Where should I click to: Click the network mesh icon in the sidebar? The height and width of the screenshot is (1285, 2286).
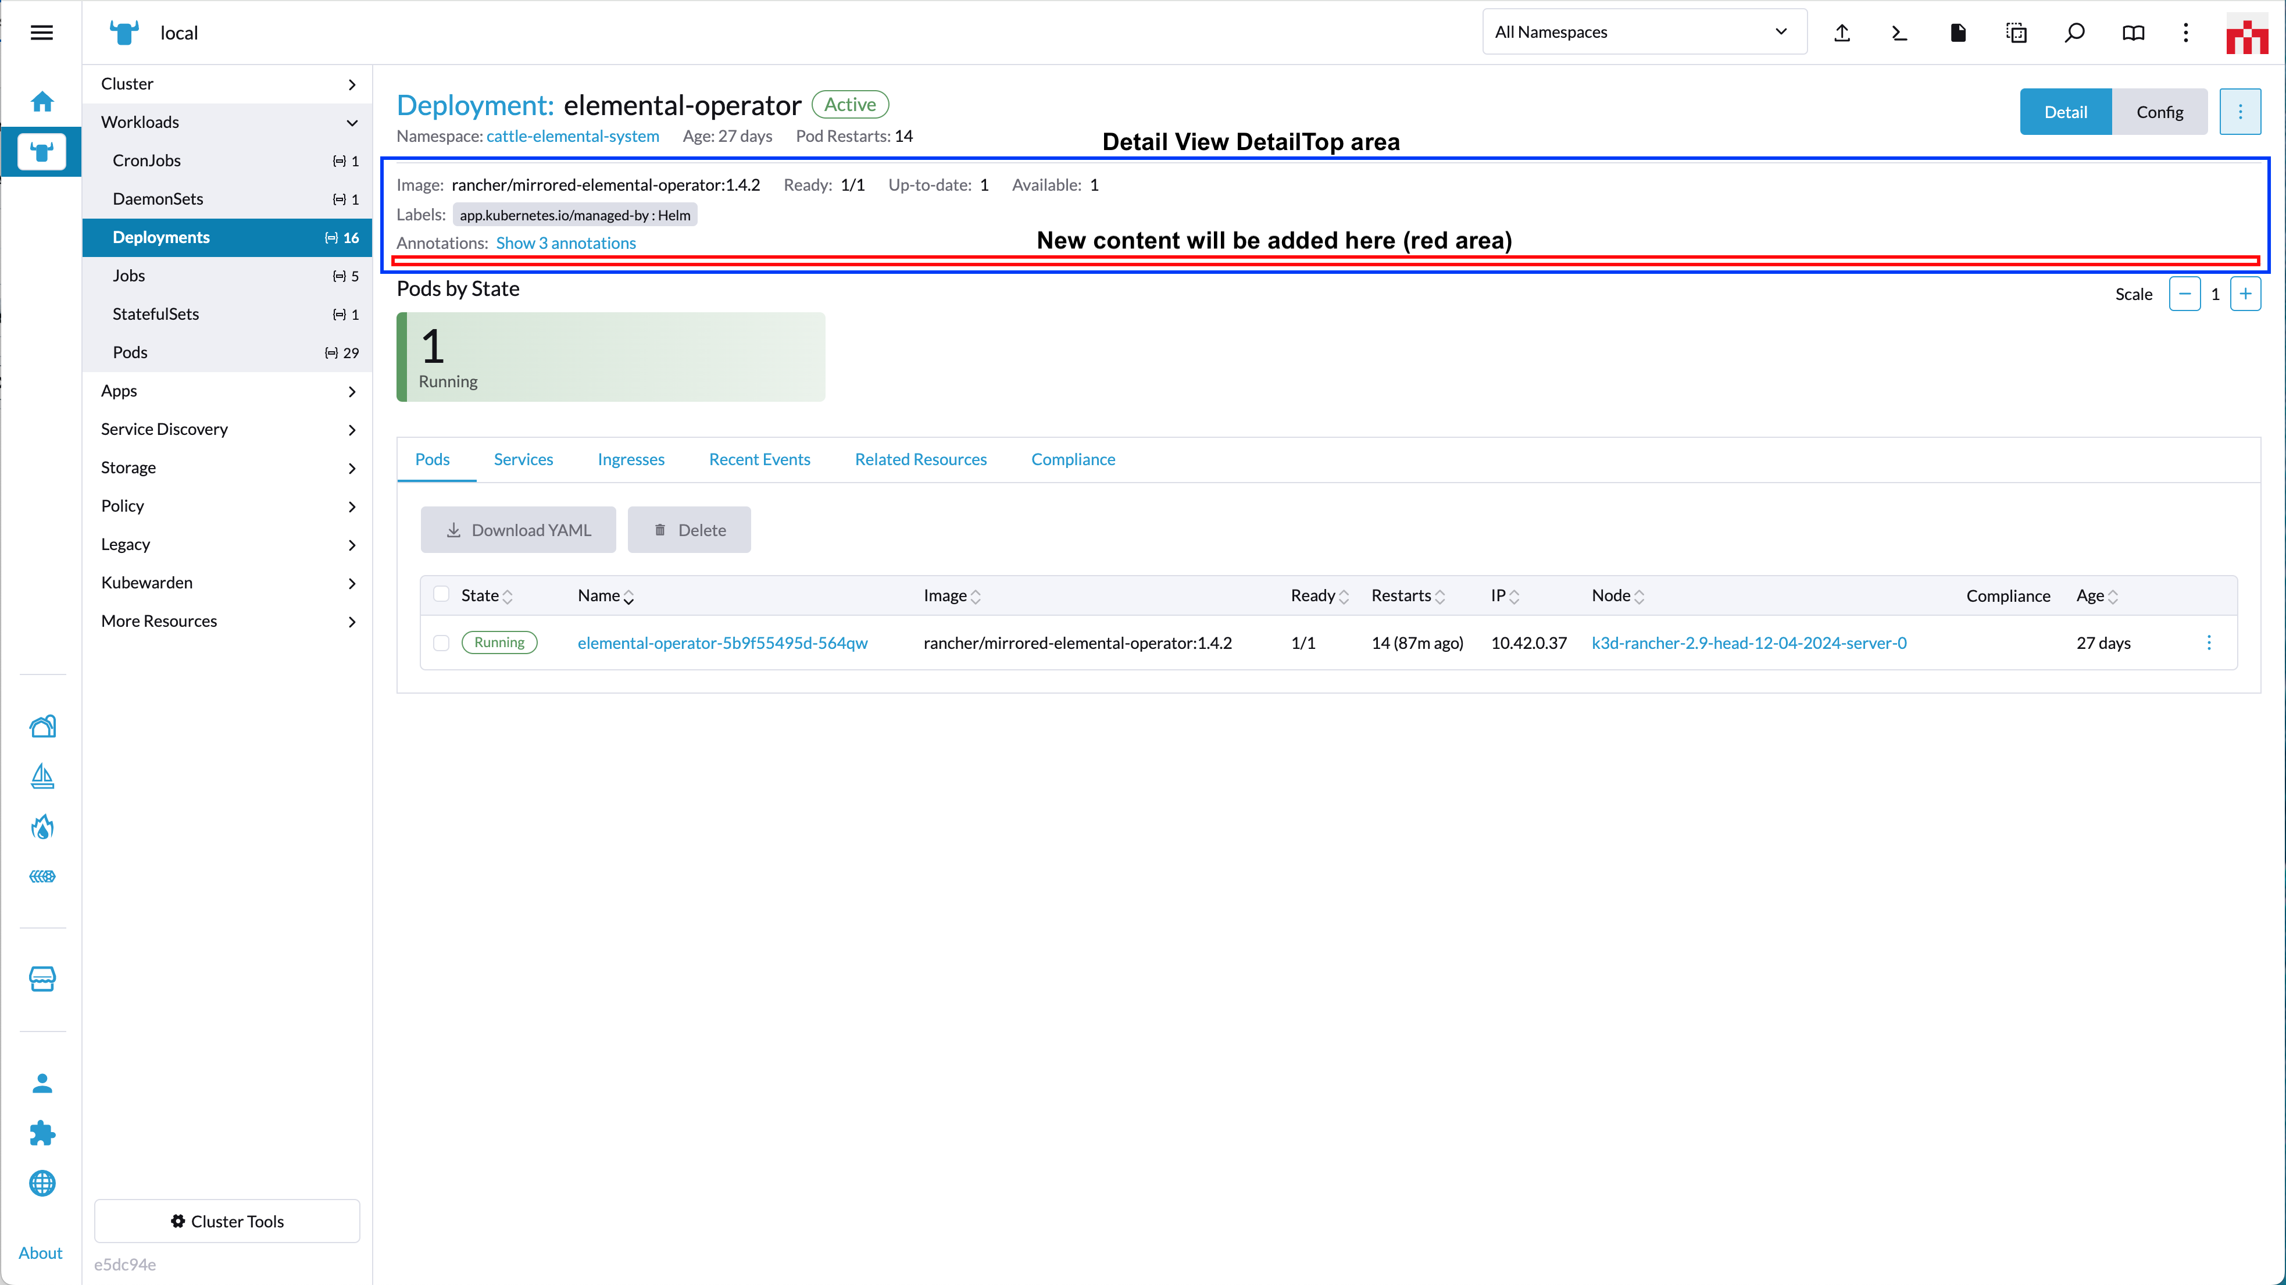[x=42, y=877]
